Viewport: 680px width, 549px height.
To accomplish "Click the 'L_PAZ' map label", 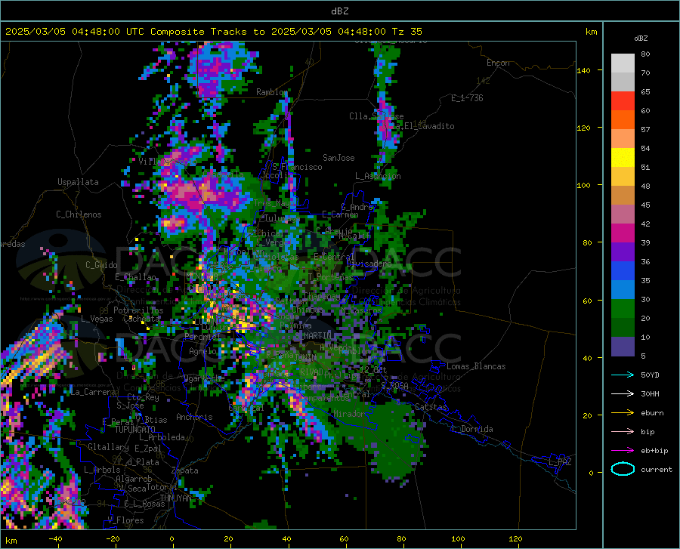I will coord(560,462).
